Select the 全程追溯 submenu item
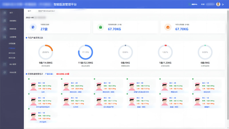Viewport: 229px width, 129px height. 12,44
